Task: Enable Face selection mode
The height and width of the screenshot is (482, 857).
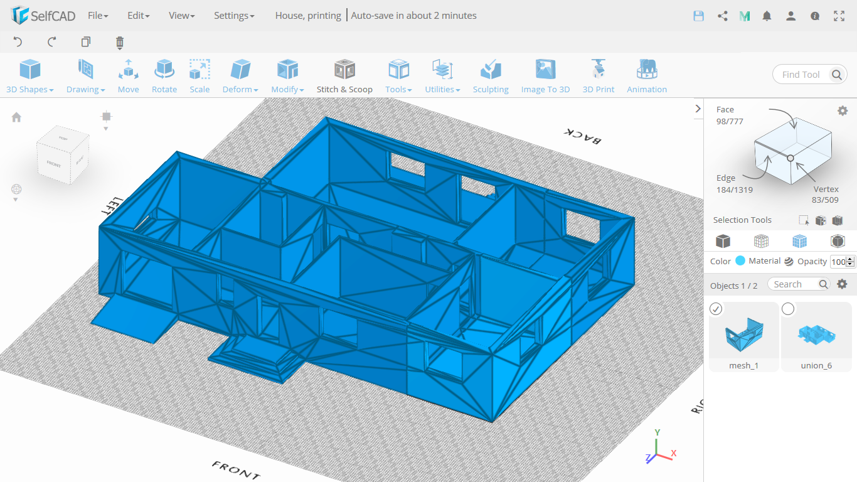Action: point(725,110)
